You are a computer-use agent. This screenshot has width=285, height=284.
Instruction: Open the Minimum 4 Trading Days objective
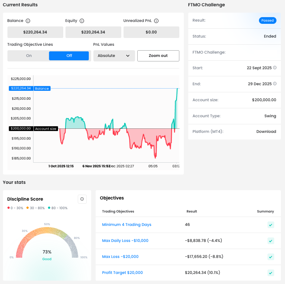tap(127, 225)
